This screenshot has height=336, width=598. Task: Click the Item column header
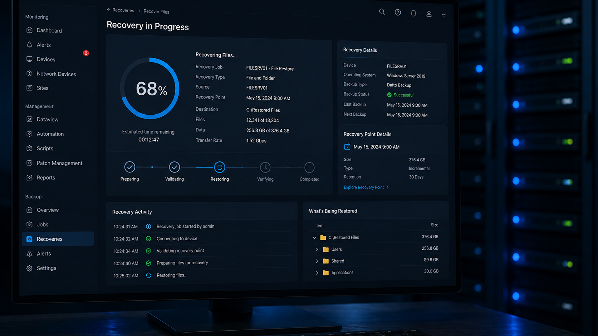319,226
